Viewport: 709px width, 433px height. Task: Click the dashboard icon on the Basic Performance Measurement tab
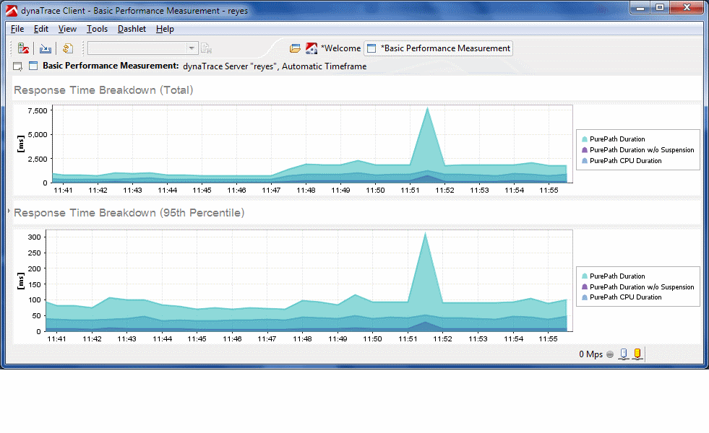pyautogui.click(x=371, y=48)
